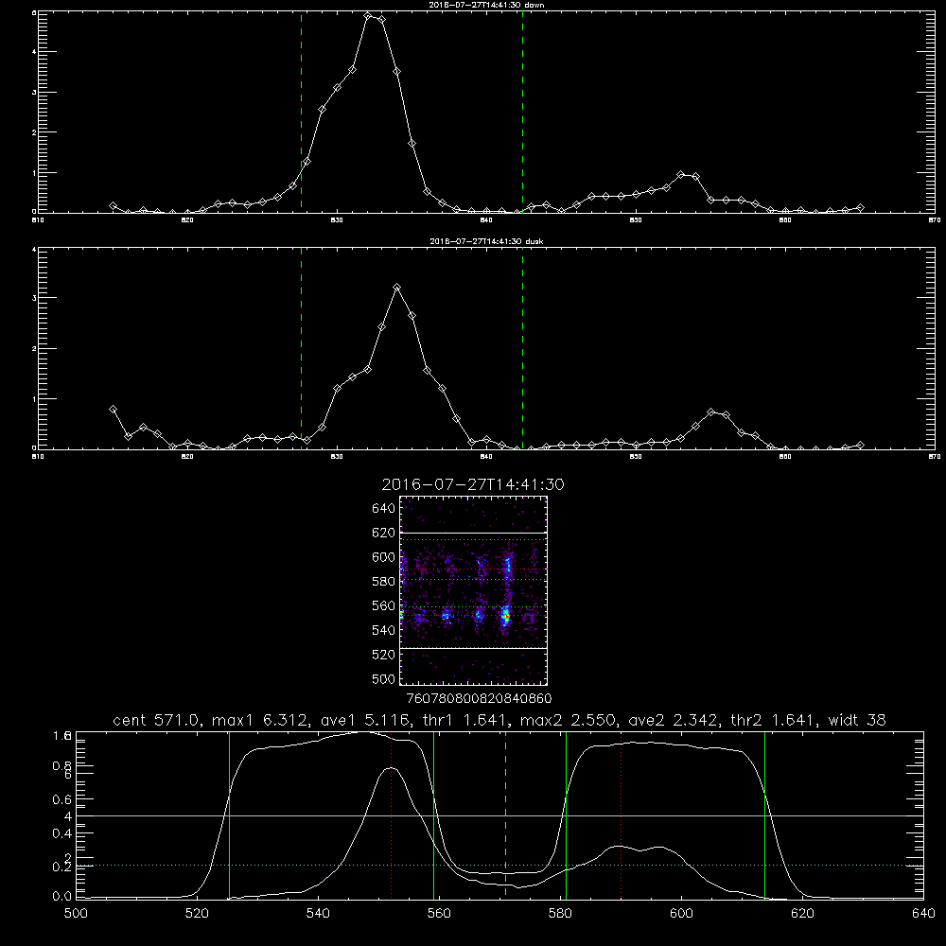Click the '520' label on bottom plot x-axis
The height and width of the screenshot is (946, 946).
pos(197,914)
